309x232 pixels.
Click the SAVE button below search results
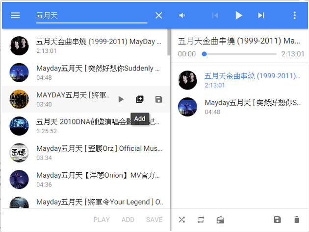[154, 220]
